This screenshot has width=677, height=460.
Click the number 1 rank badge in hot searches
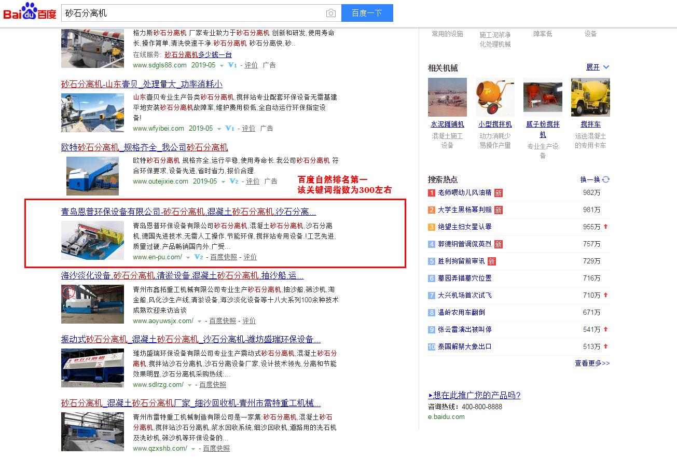click(432, 193)
